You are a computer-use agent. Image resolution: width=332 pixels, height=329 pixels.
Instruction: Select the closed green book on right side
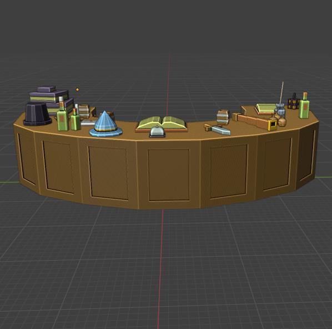click(265, 108)
